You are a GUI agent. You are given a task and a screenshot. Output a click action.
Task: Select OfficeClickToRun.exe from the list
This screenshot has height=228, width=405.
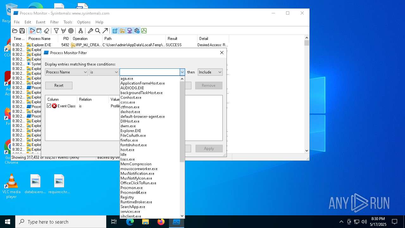pyautogui.click(x=150, y=183)
